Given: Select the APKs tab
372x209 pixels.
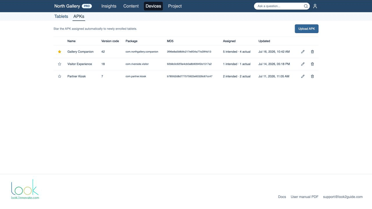Looking at the screenshot, I should pos(79,17).
